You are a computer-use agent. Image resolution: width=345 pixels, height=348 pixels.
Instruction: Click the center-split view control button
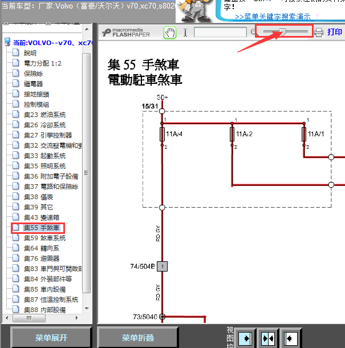(268, 339)
